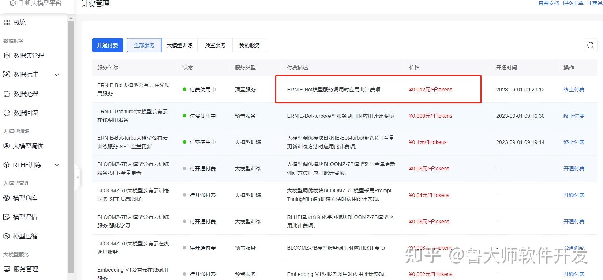Click the 数据标注 annotation icon
Screen dimensions: 603x280
(x=7, y=75)
